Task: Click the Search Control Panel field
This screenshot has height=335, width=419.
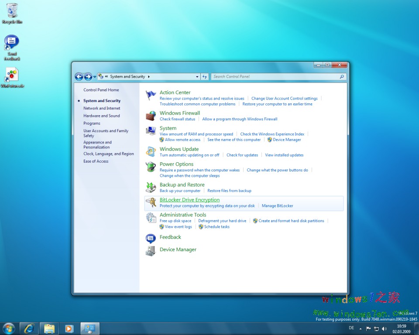Action: [275, 77]
